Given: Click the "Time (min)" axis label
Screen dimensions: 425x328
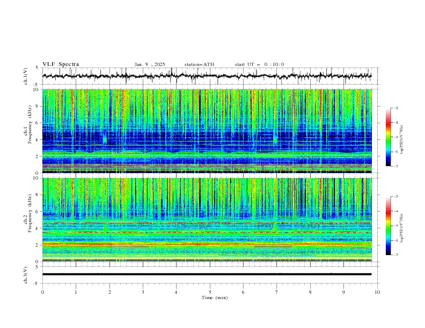Looking at the screenshot, I should (215, 297).
